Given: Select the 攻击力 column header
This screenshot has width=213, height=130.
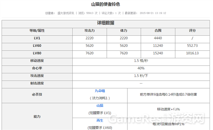Looking at the screenshot, I should pyautogui.click(x=90, y=31).
